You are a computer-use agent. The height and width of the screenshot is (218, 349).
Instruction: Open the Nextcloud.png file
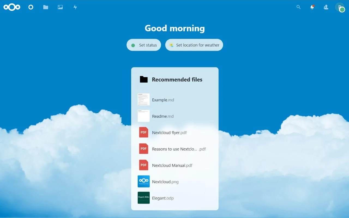click(175, 181)
